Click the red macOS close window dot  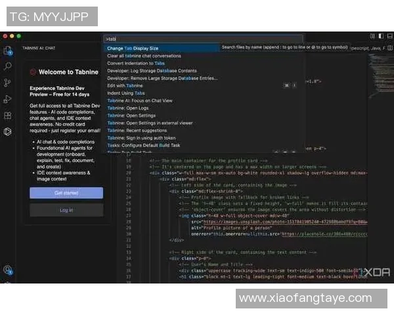pos(5,35)
